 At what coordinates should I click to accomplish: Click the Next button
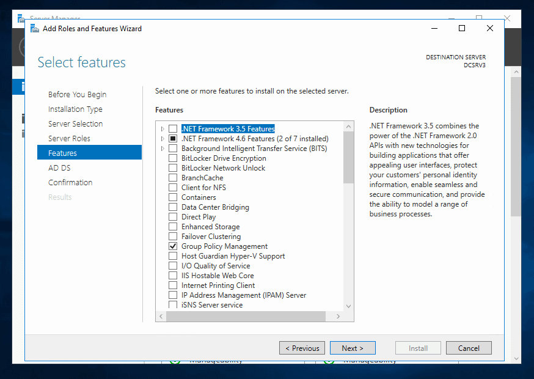point(353,347)
